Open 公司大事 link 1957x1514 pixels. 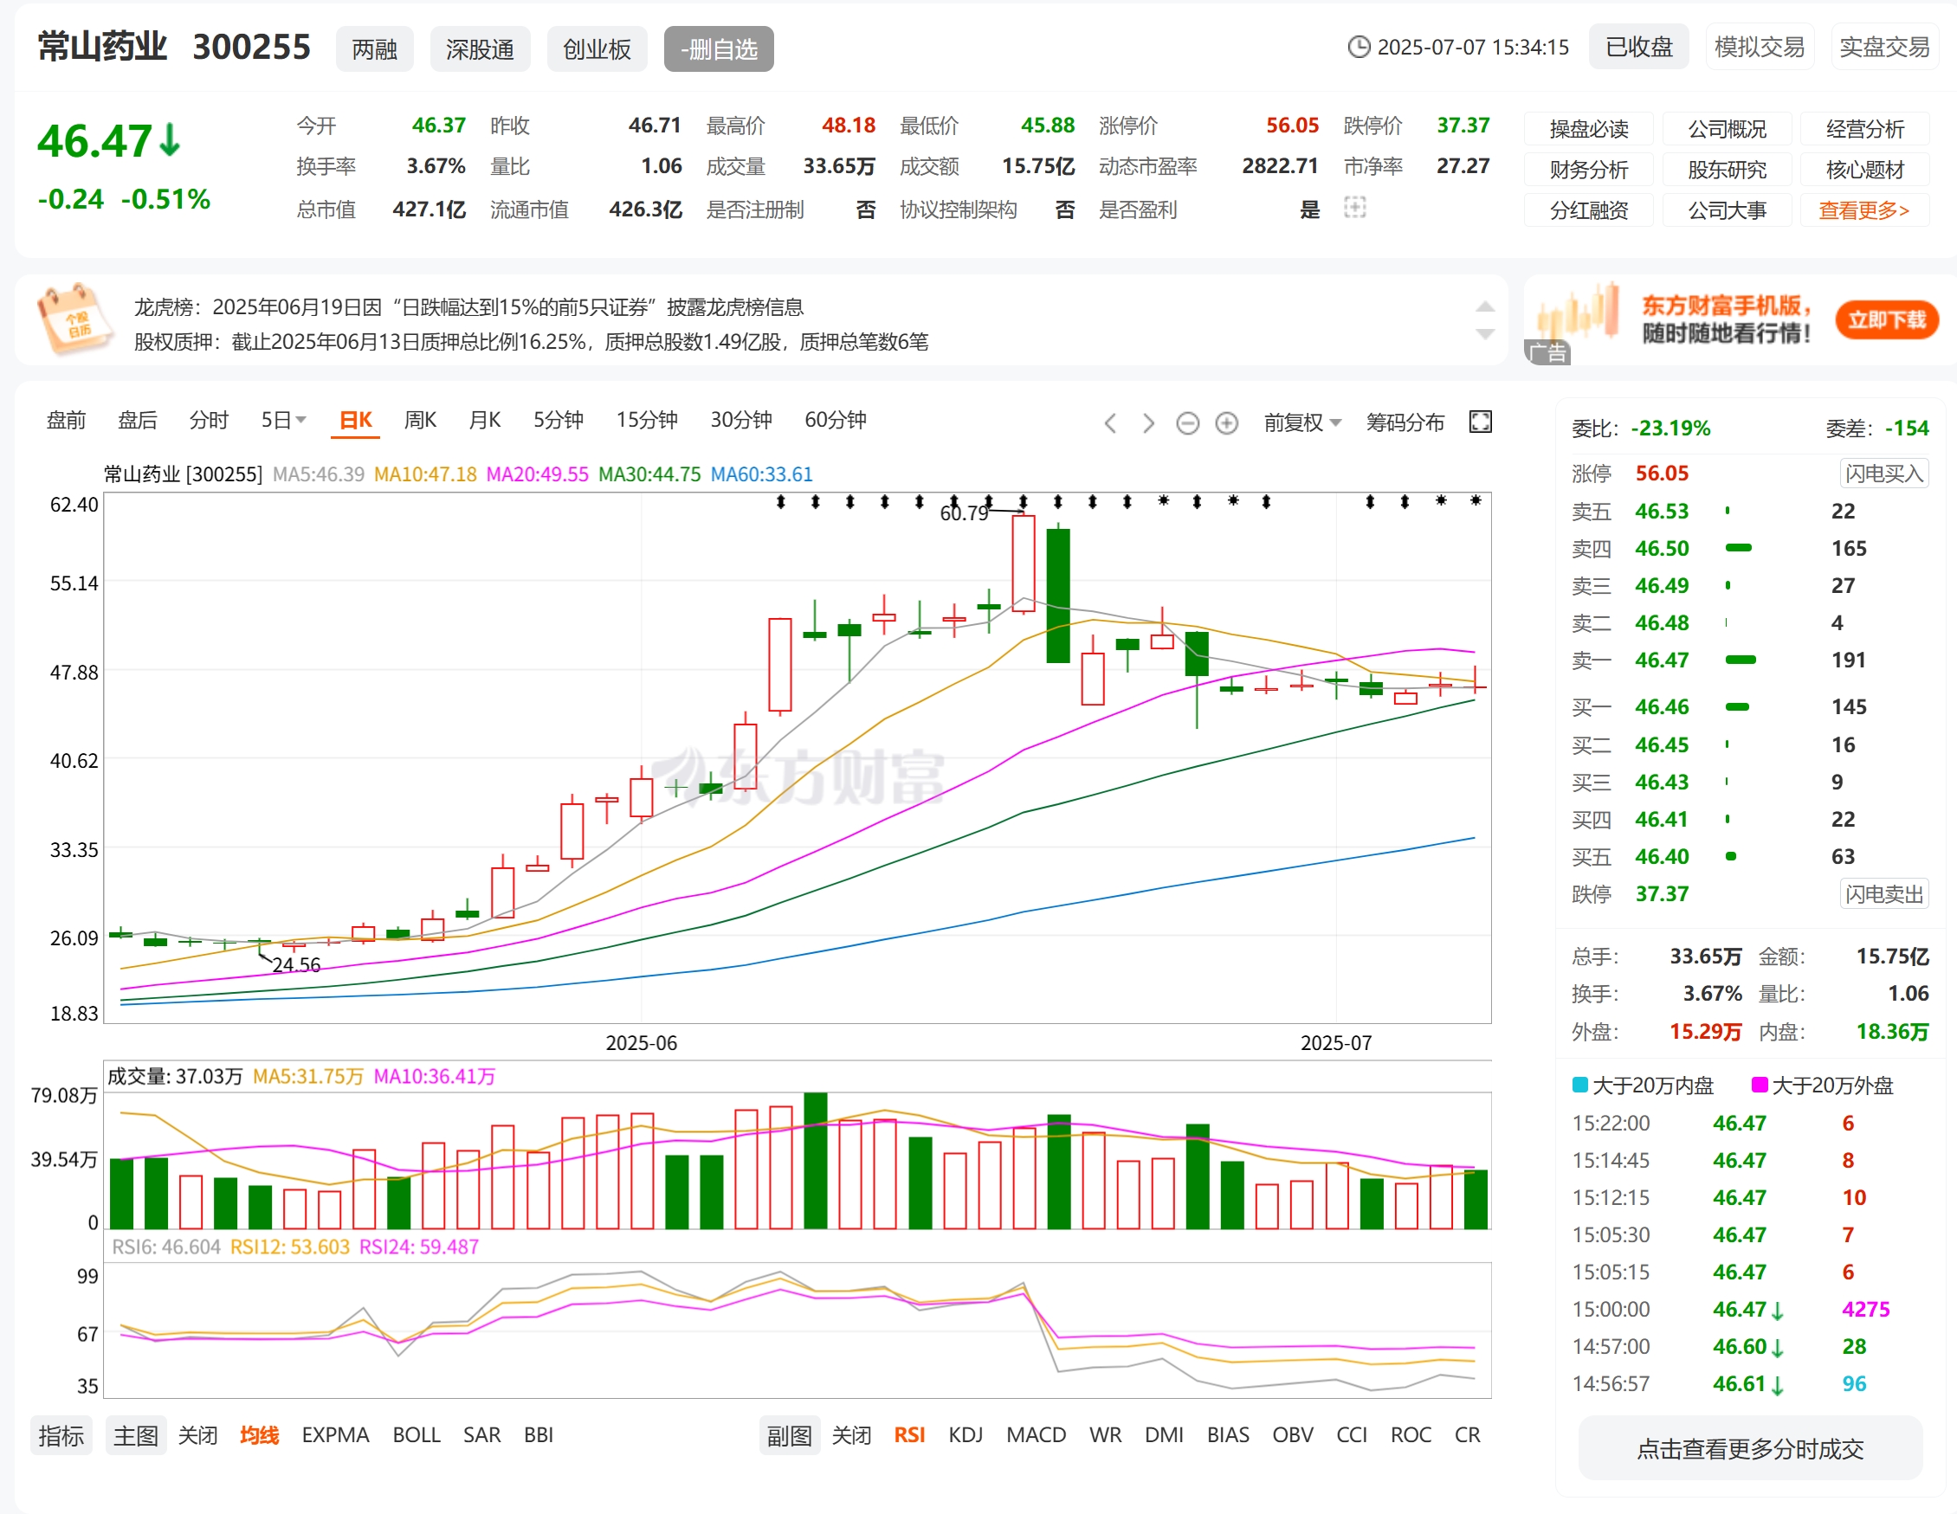tap(1727, 210)
